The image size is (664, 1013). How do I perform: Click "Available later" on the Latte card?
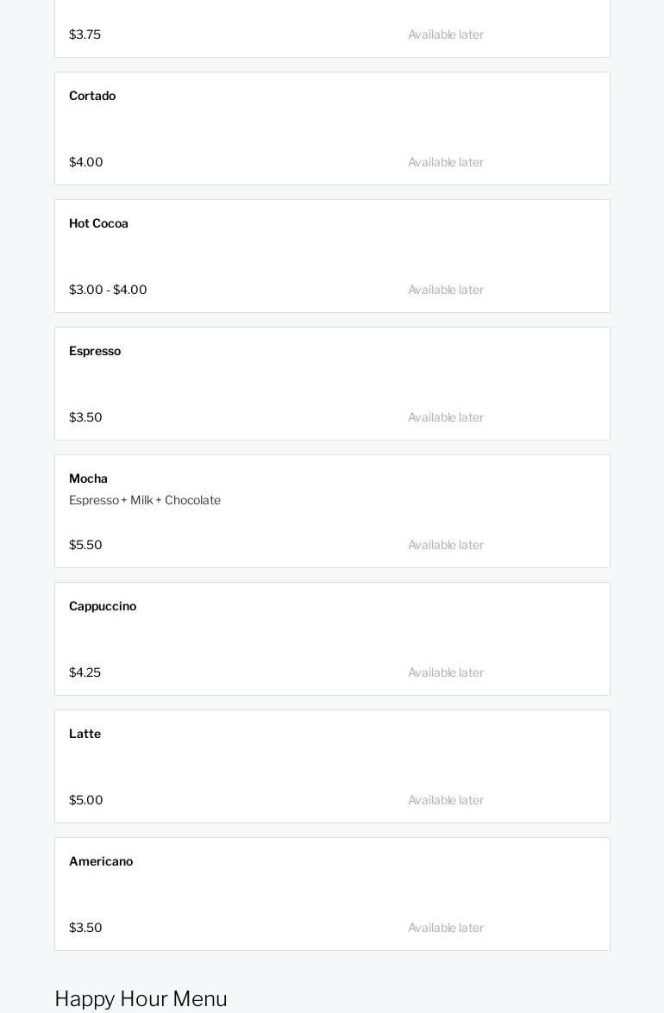pyautogui.click(x=446, y=800)
